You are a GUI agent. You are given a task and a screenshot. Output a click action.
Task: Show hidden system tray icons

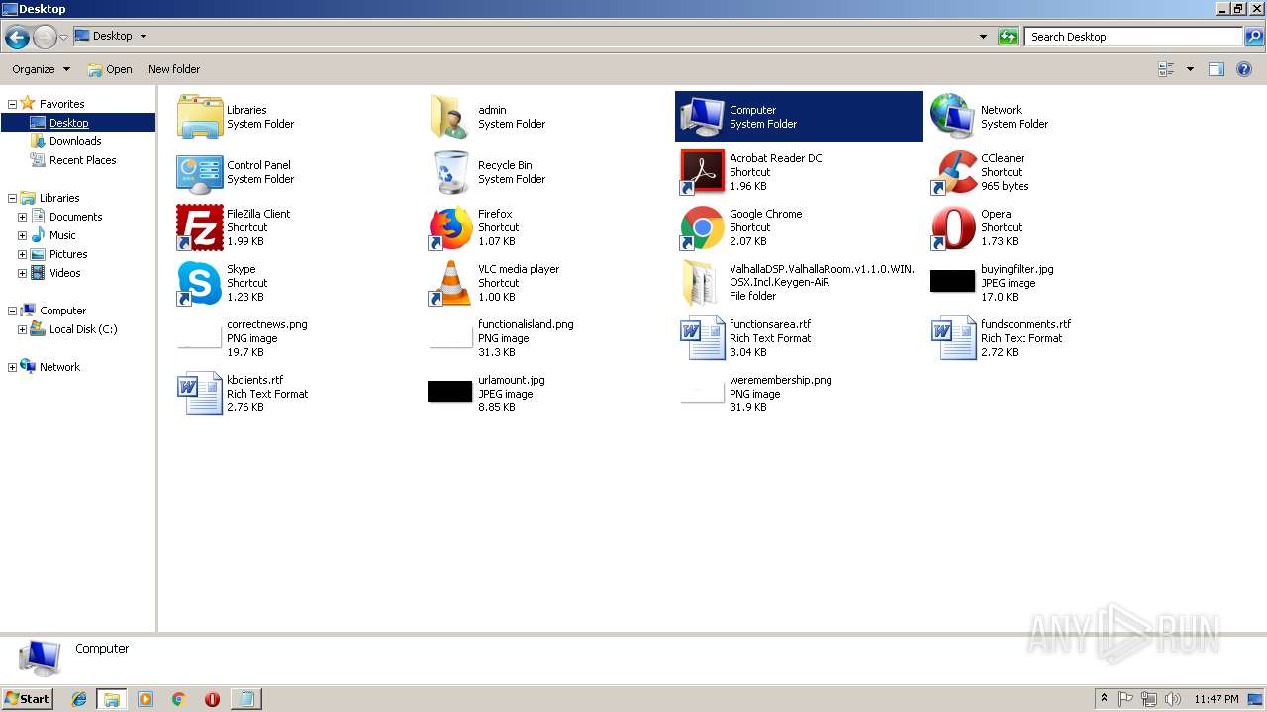(1104, 699)
